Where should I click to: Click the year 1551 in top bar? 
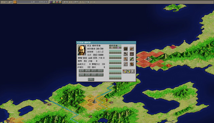coord(3,2)
